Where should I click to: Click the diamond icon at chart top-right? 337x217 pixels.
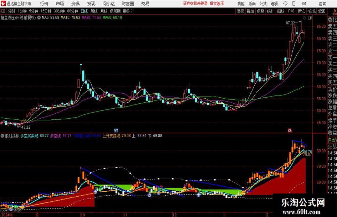304,18
